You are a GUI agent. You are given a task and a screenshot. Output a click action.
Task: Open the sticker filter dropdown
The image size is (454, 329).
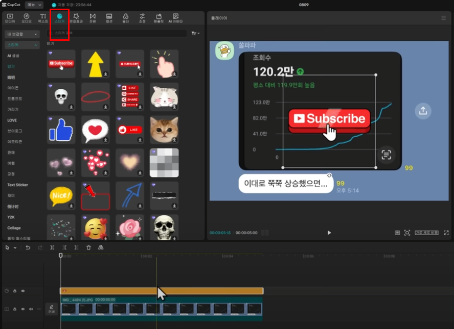[195, 34]
